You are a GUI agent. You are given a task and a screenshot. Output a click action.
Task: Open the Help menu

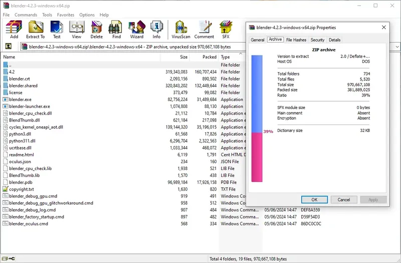(104, 15)
